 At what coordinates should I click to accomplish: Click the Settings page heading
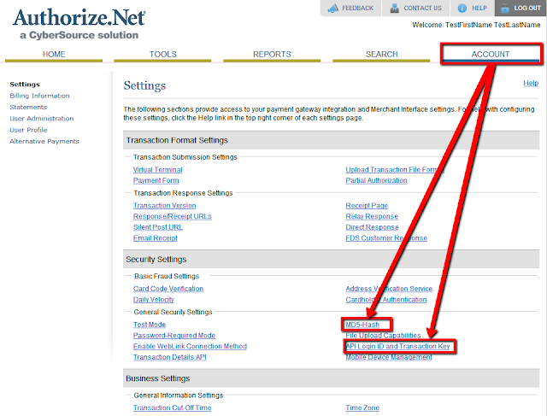[x=144, y=85]
